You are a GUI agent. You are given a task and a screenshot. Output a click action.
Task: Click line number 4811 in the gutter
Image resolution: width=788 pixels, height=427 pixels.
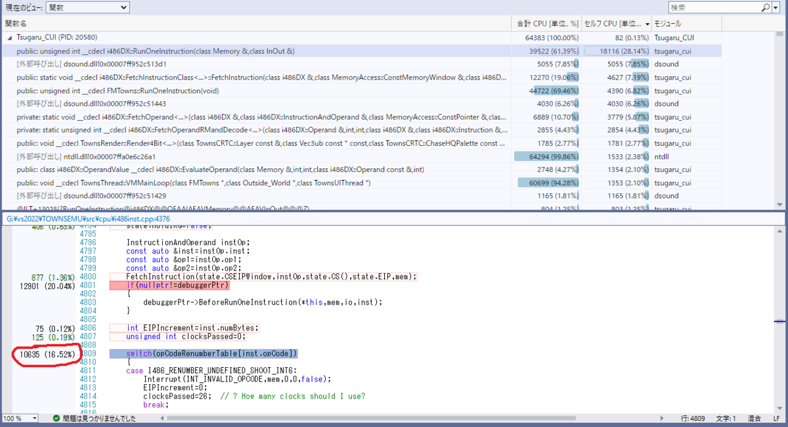point(87,371)
